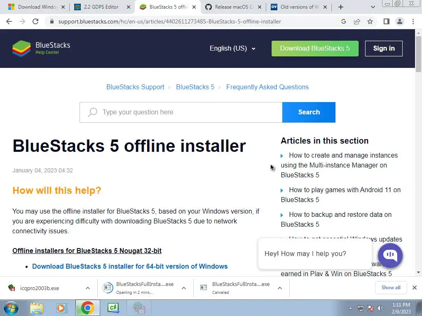The height and width of the screenshot is (316, 422).
Task: Open the network tray icon
Action: (360, 308)
